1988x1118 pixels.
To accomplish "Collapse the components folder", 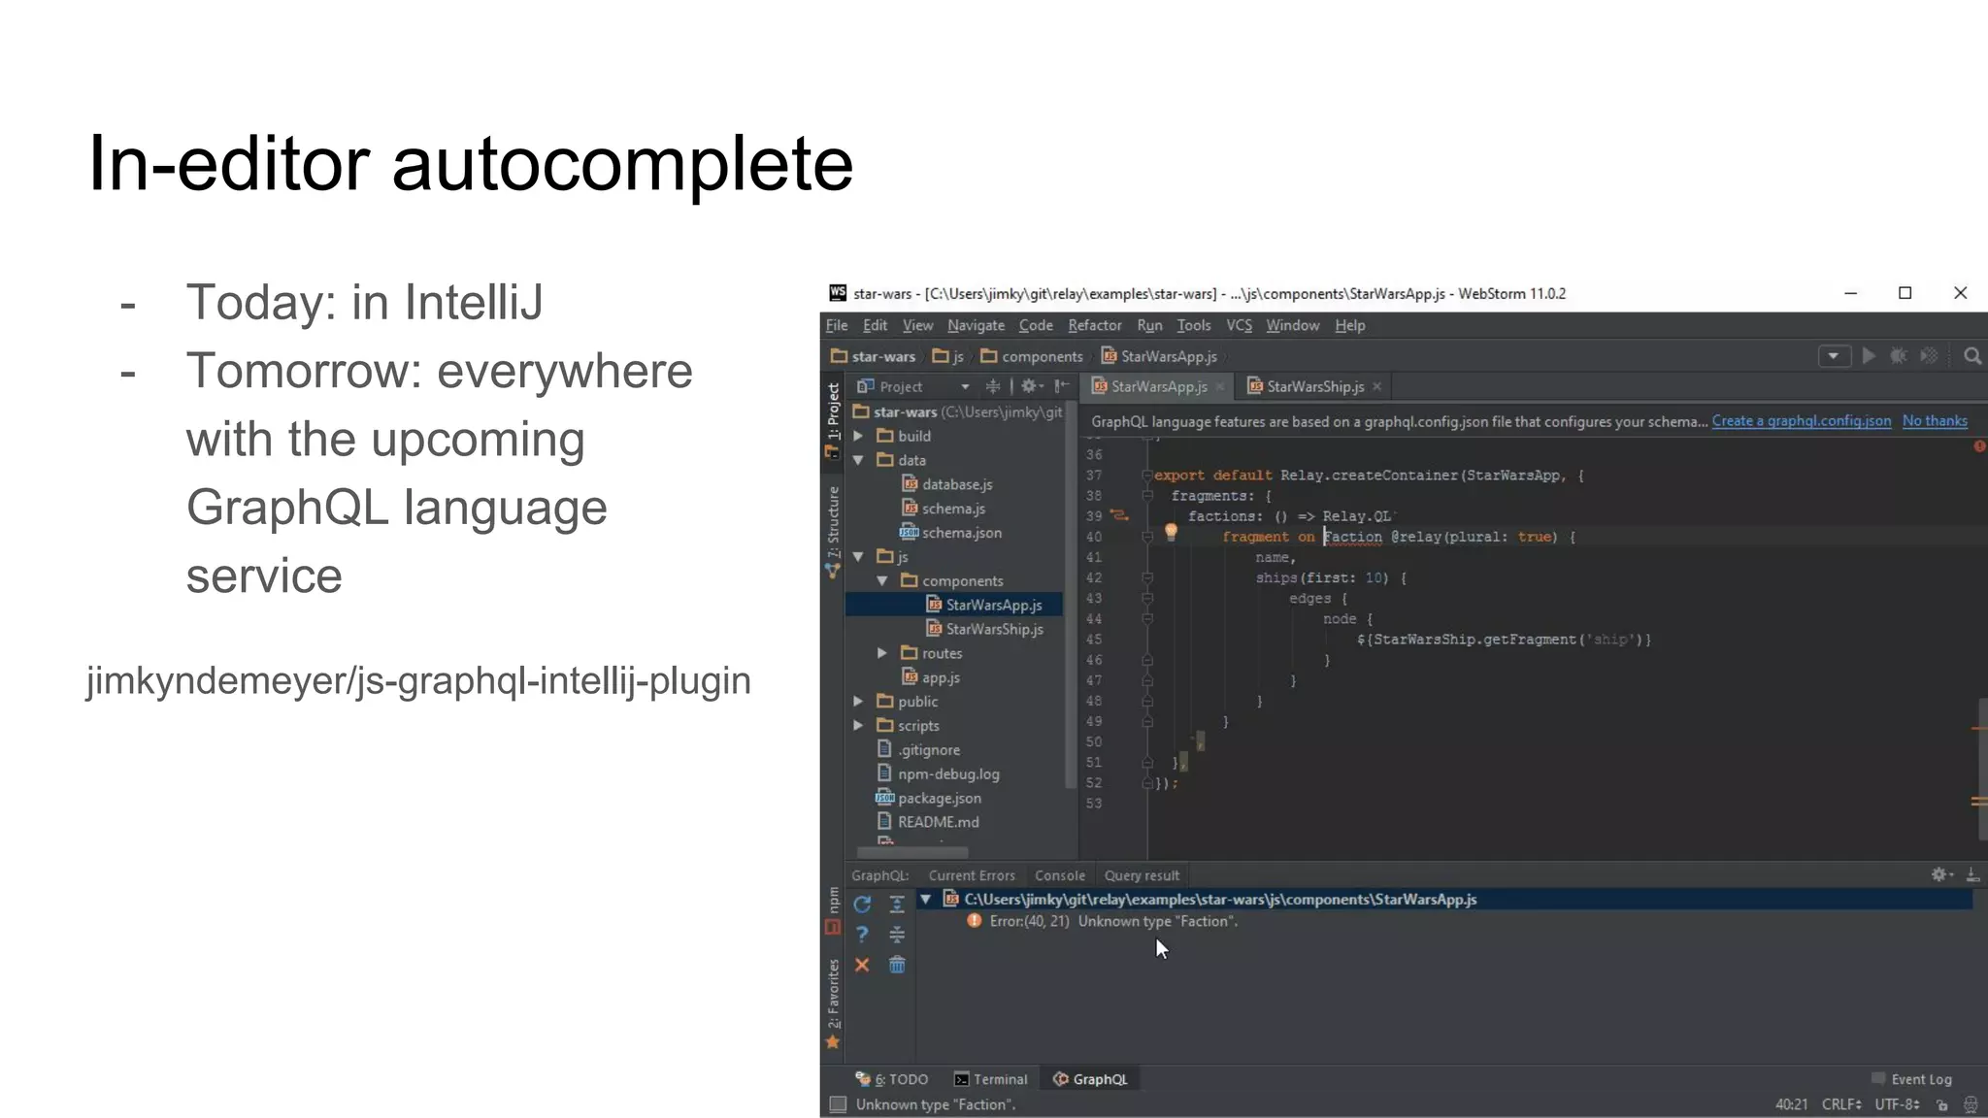I will pos(882,580).
